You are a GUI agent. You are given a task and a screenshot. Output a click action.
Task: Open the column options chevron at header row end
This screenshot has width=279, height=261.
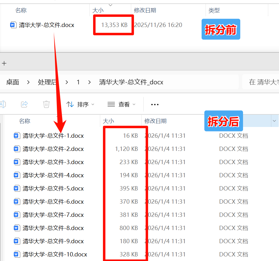point(274,121)
